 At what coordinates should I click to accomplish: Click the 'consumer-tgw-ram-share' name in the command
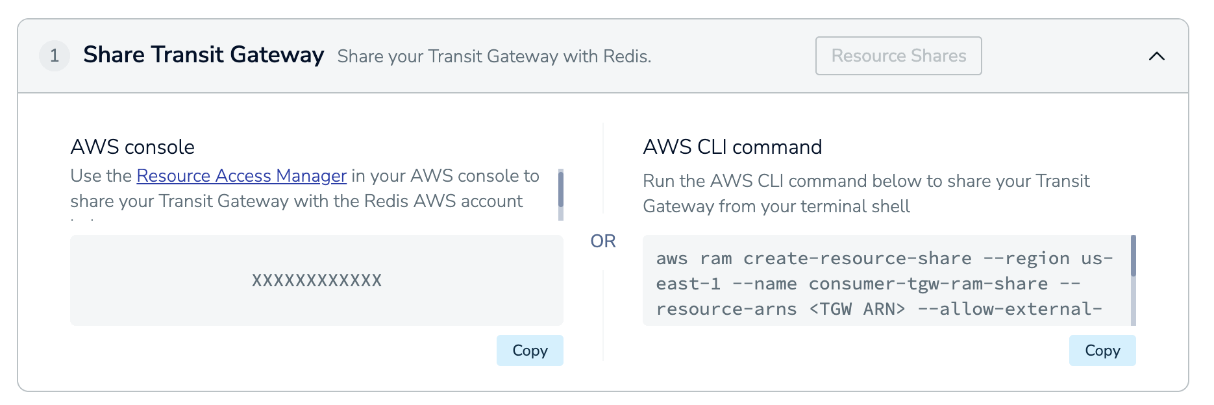pyautogui.click(x=928, y=284)
